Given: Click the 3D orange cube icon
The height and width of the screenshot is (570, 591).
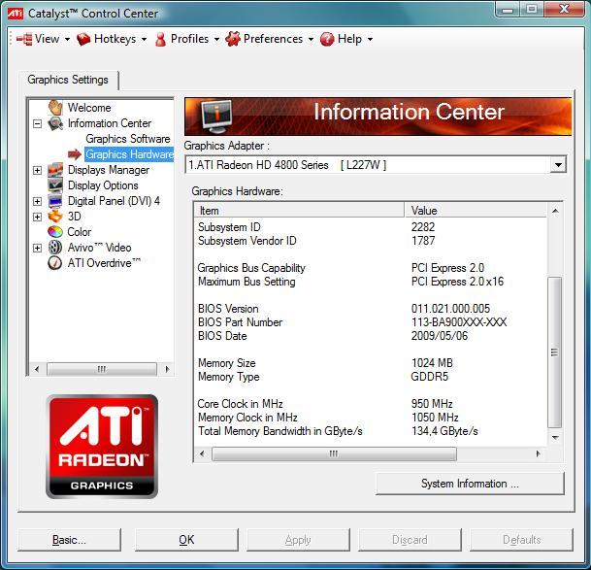Looking at the screenshot, I should 55,217.
